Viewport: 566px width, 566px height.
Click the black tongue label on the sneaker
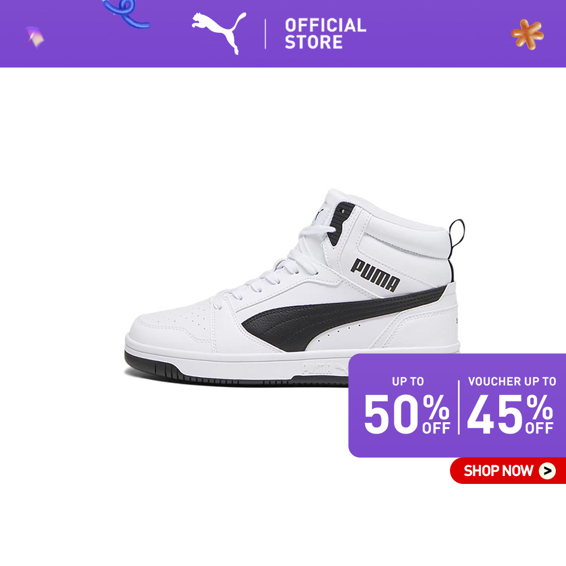click(339, 223)
